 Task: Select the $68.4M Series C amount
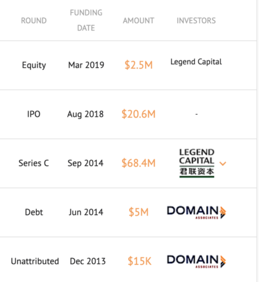pos(138,163)
